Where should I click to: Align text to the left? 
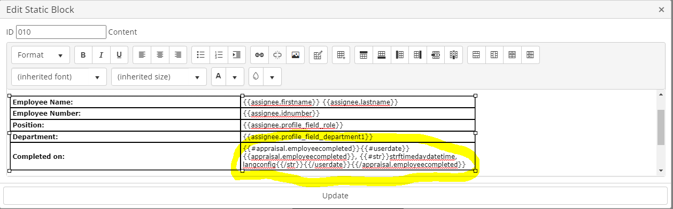[x=142, y=55]
